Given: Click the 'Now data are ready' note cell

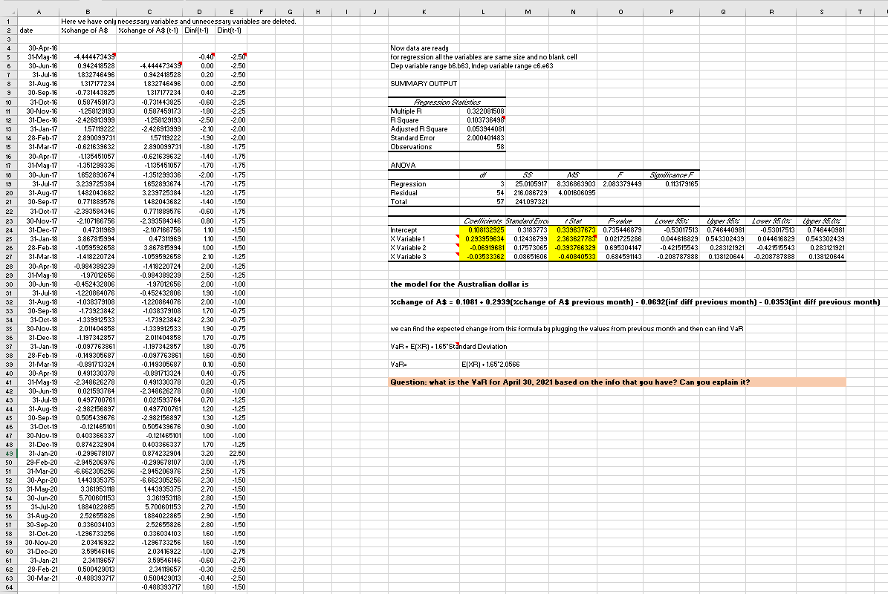Looking at the screenshot, I should pyautogui.click(x=420, y=48).
